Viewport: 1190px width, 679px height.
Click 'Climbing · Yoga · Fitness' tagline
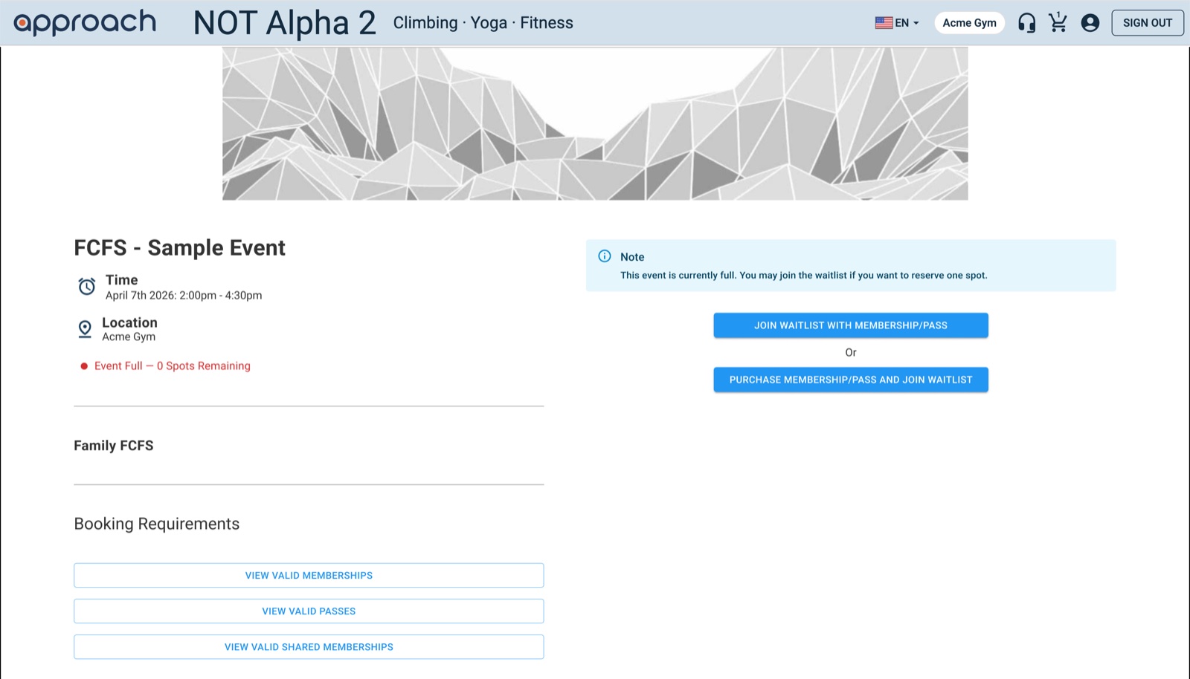pos(483,23)
